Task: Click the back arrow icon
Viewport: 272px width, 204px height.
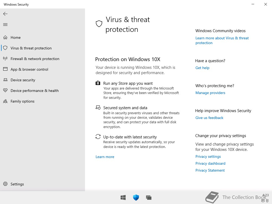Action: click(x=5, y=14)
